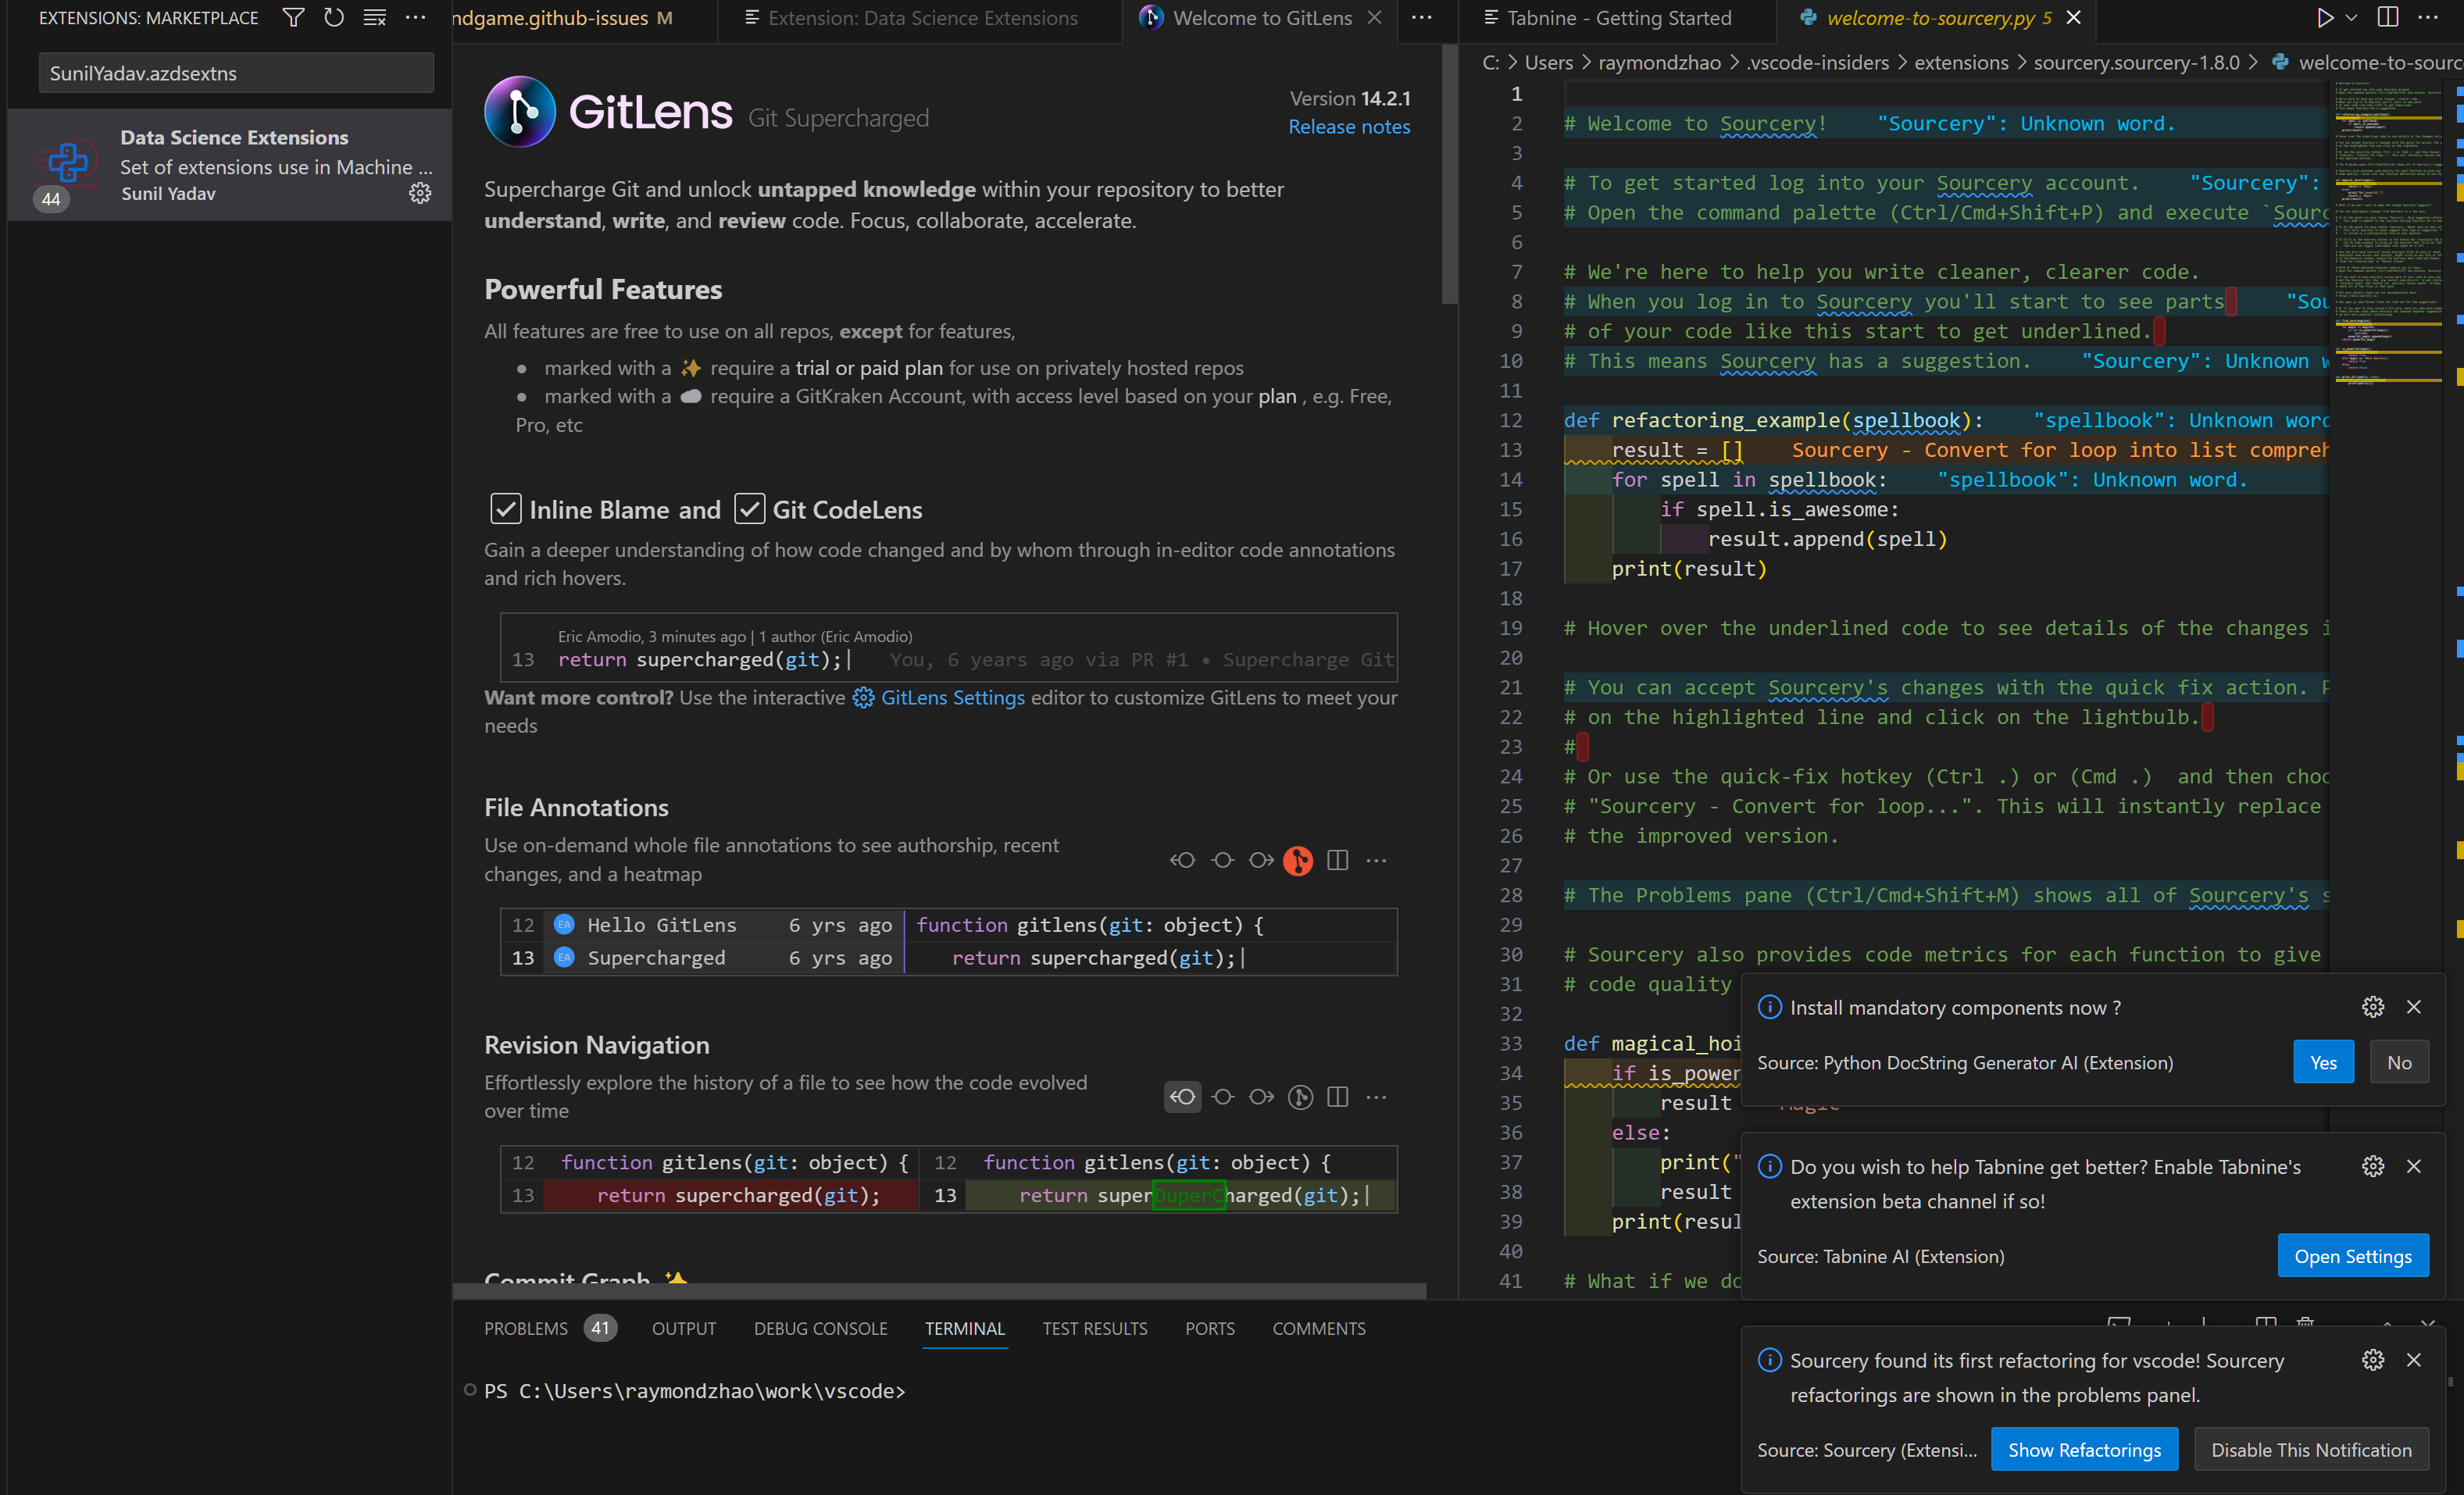Open the Manage gear on Data Science Extensions
Viewport: 2464px width, 1495px height.
point(420,194)
